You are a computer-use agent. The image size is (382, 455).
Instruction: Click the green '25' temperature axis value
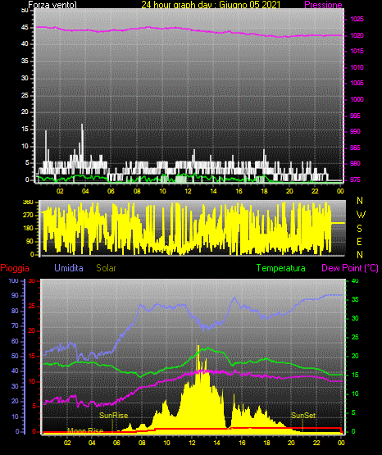(355, 337)
